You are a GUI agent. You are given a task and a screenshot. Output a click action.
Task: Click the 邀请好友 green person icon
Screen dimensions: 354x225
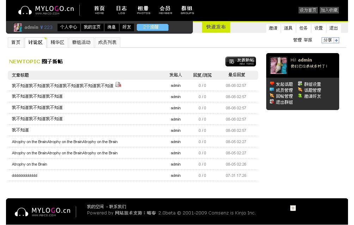300,96
